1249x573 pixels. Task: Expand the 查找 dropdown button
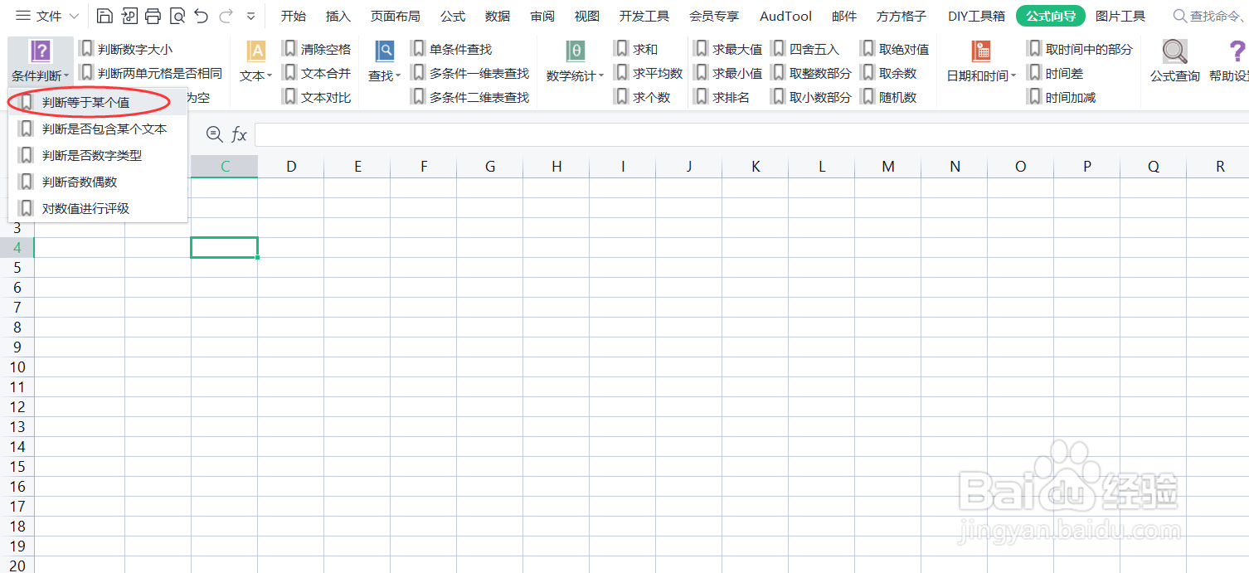tap(385, 61)
